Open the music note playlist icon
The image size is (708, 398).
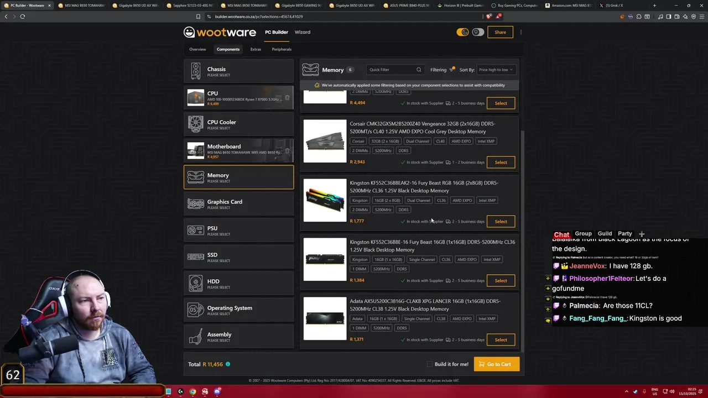(660, 17)
